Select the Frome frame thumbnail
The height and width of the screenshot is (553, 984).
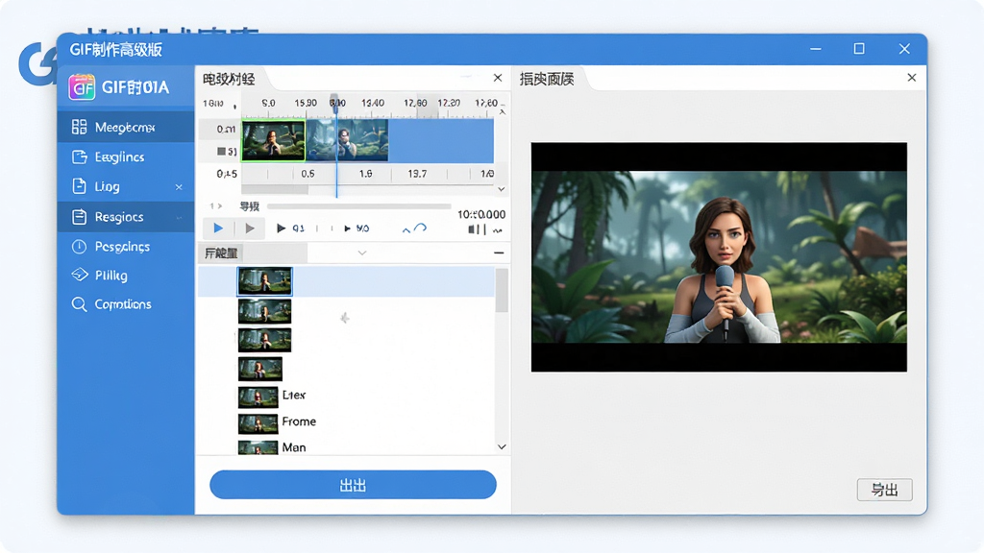[258, 423]
